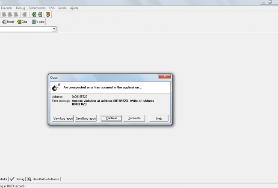Click the View bug report button

[x=63, y=118]
